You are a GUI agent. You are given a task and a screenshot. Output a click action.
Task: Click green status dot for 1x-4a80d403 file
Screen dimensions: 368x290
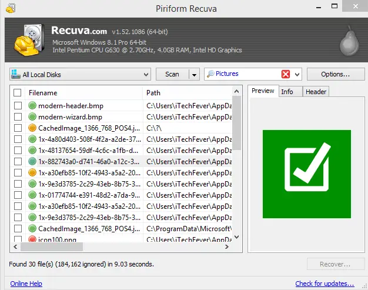coord(32,139)
